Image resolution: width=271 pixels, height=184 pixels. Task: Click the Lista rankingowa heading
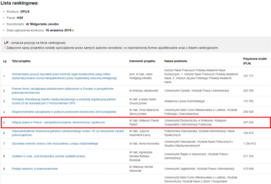[20, 3]
